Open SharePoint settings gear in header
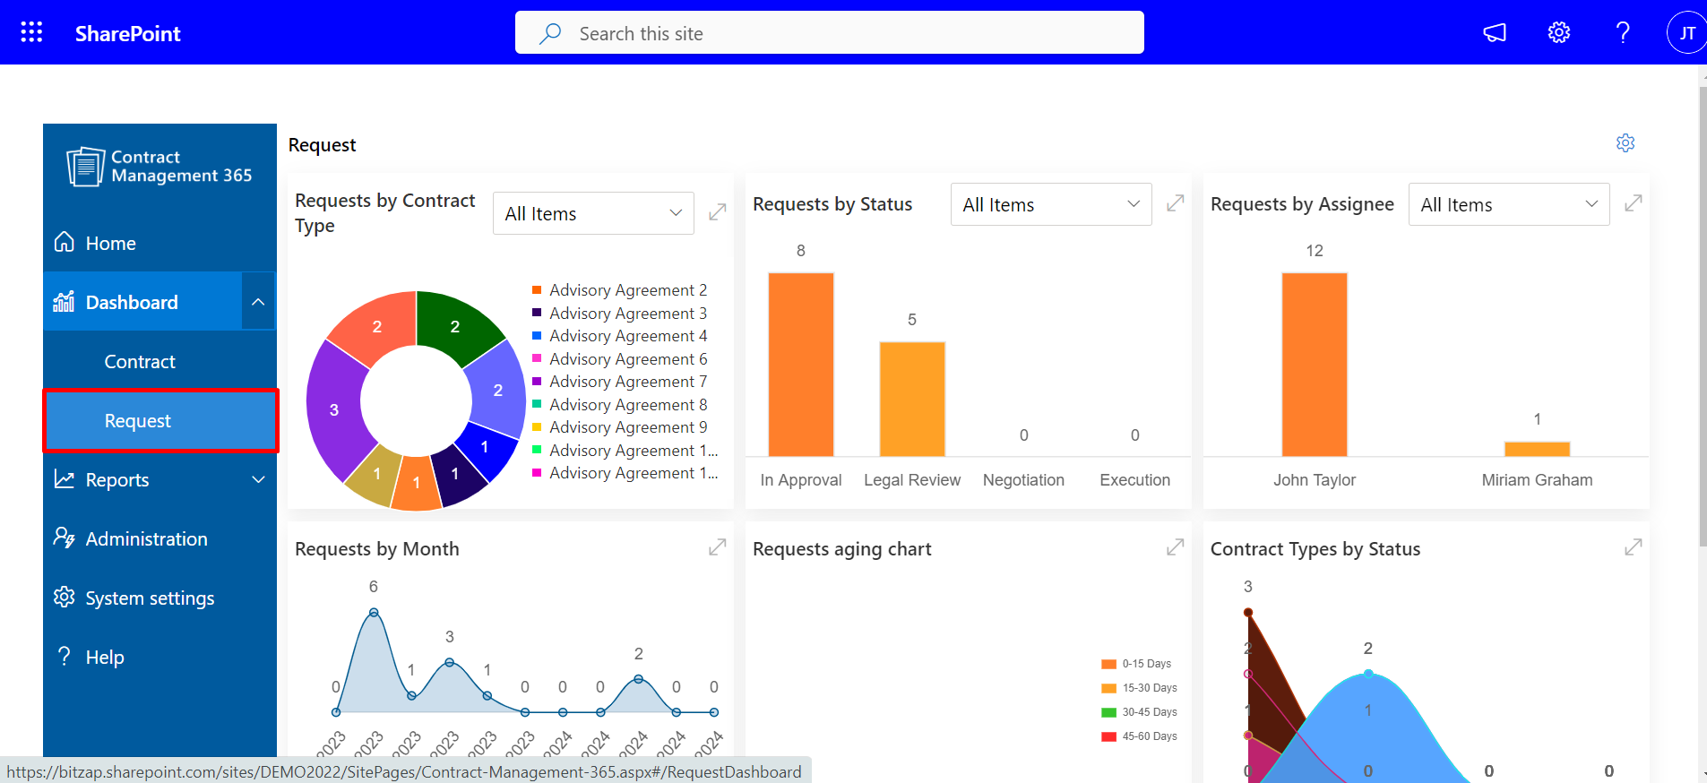The height and width of the screenshot is (783, 1707). 1559,33
